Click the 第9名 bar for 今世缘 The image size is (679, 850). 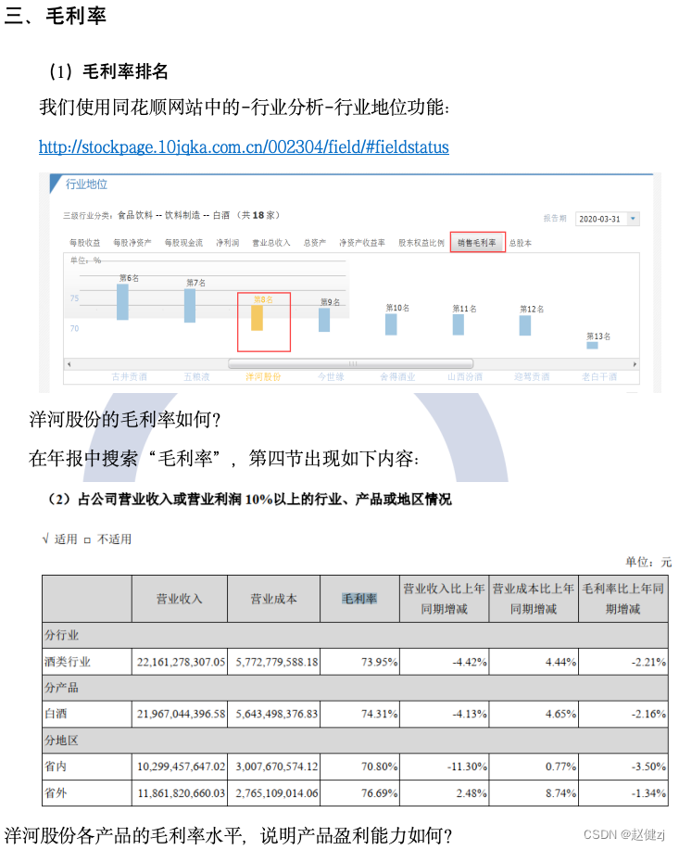[x=324, y=320]
